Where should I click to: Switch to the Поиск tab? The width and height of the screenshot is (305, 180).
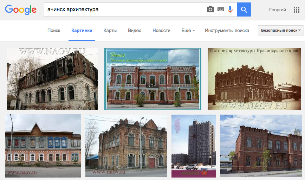[x=54, y=31]
